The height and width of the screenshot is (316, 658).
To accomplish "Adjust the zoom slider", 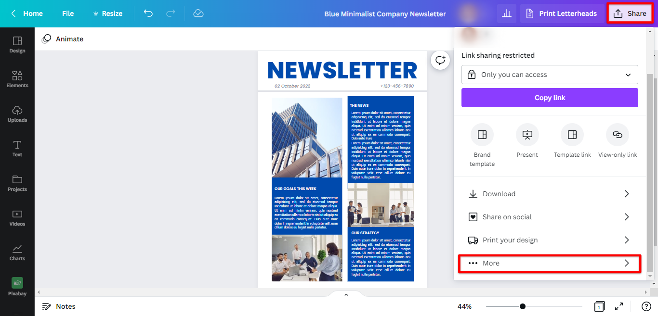I will 522,306.
